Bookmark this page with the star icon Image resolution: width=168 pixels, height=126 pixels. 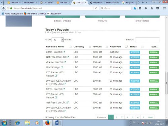point(135,8)
